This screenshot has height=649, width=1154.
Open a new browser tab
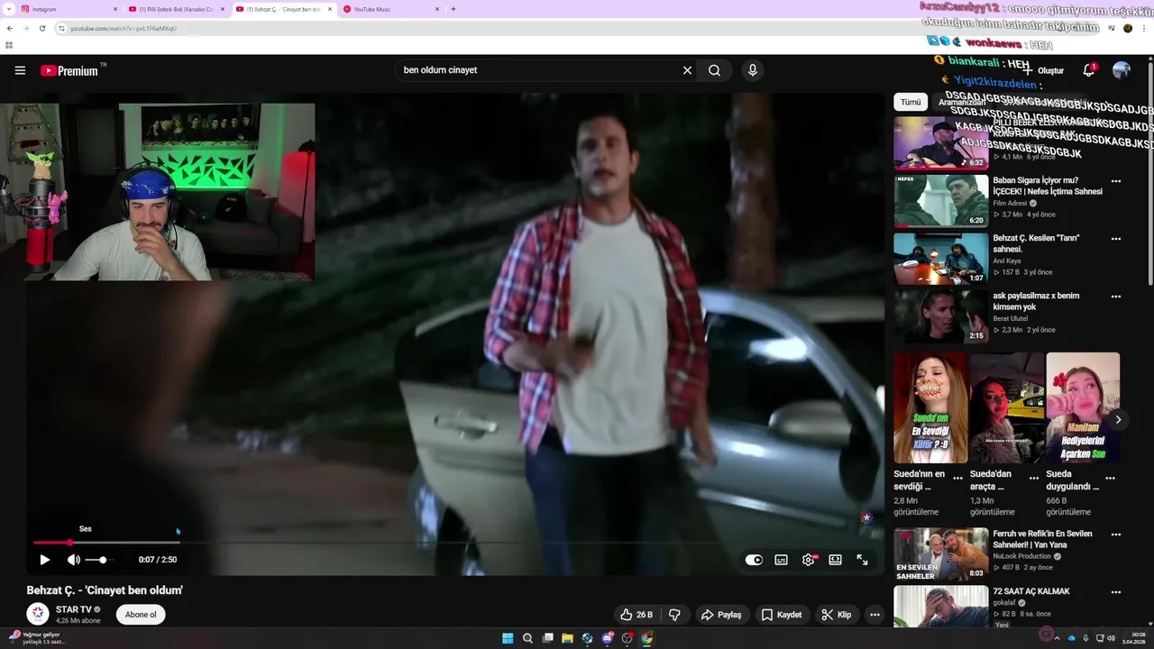tap(453, 9)
